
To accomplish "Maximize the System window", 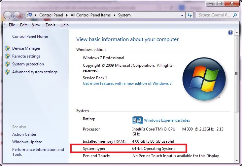I will (220, 3).
